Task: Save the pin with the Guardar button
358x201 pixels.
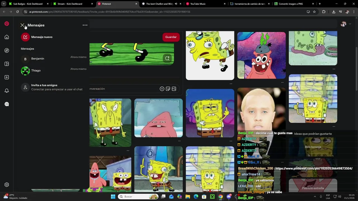Action: pos(171,37)
